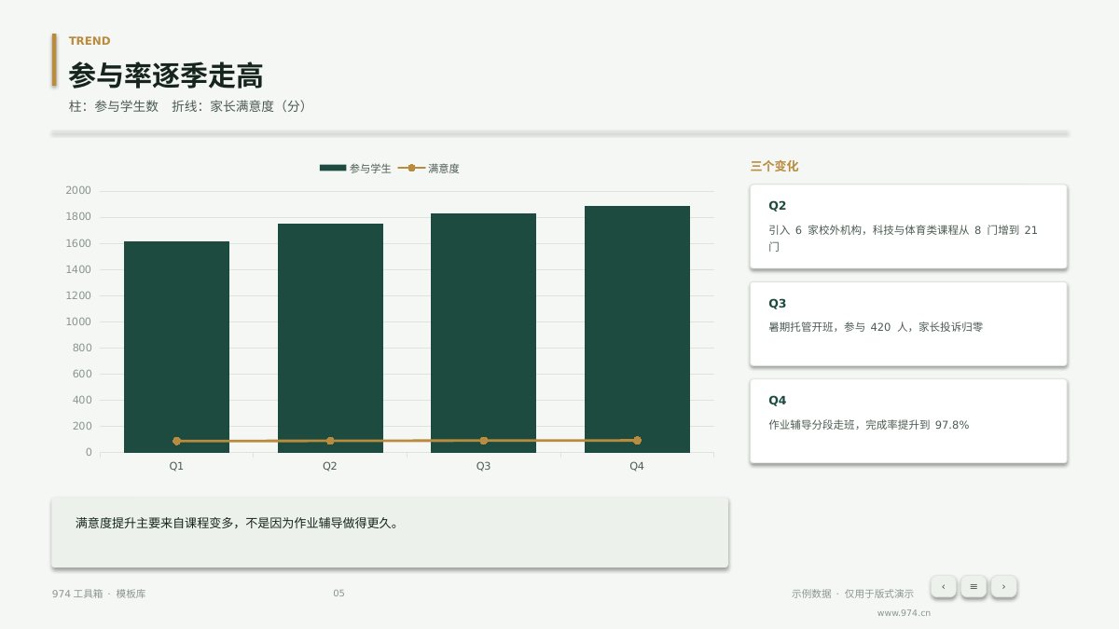Click the note 满意度提升主要来自课程变多
Screen dimensions: 1119x629
point(238,524)
